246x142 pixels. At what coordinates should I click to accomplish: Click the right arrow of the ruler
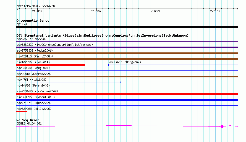pyautogui.click(x=237, y=9)
